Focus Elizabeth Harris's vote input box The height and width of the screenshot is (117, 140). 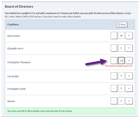tap(121, 48)
